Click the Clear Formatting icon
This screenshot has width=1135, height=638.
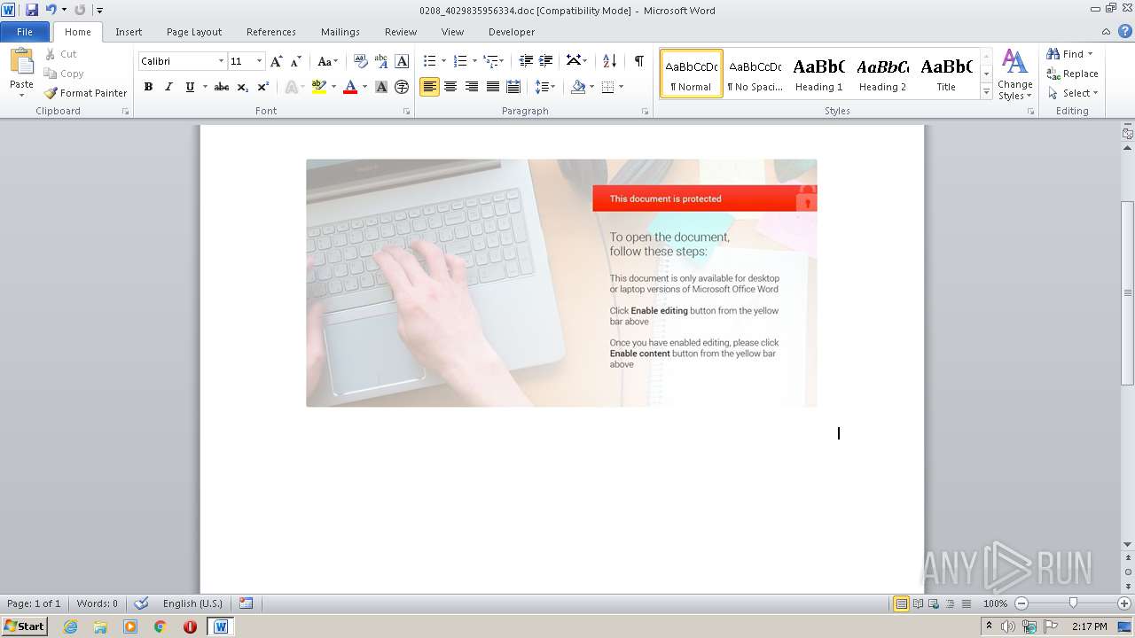tap(360, 61)
